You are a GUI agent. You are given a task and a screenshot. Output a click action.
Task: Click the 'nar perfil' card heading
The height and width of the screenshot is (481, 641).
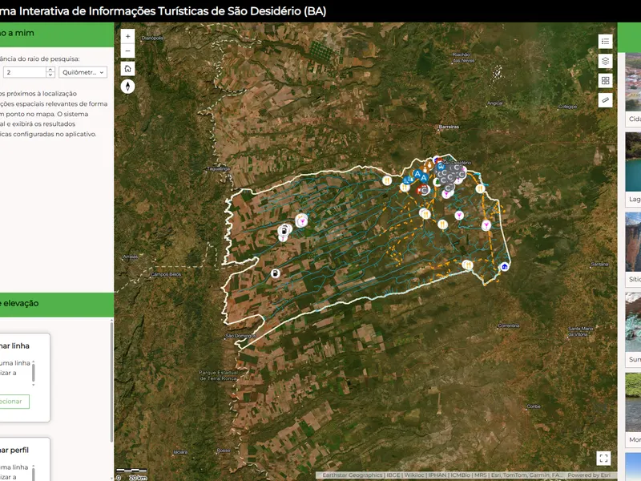coord(14,451)
